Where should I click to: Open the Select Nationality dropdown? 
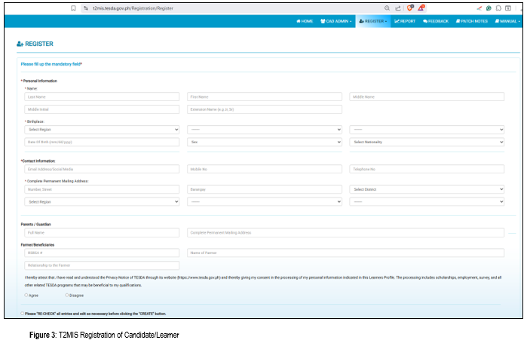coord(427,142)
